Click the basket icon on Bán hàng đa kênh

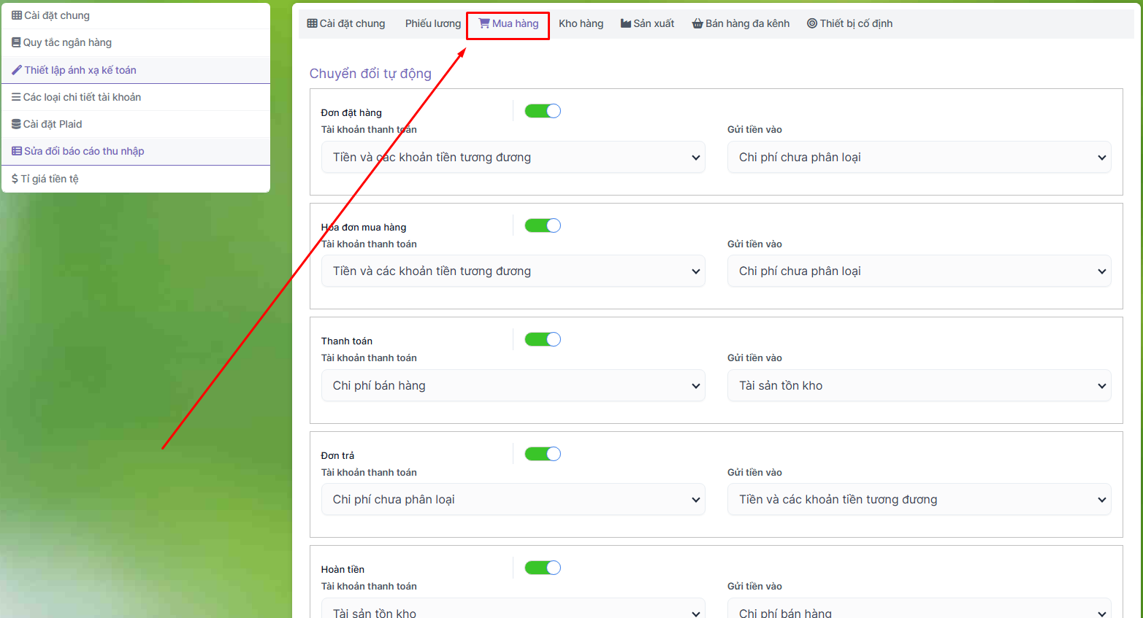point(697,23)
